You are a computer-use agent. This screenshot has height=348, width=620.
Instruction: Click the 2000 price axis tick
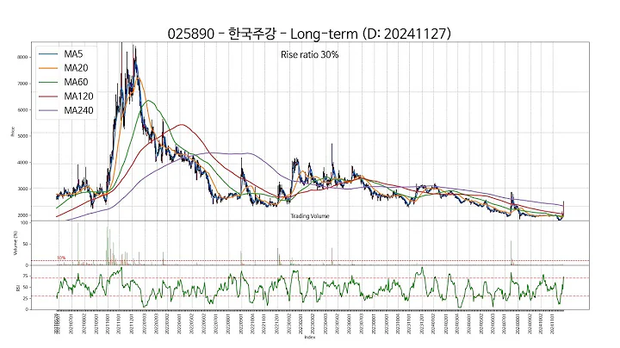click(22, 215)
